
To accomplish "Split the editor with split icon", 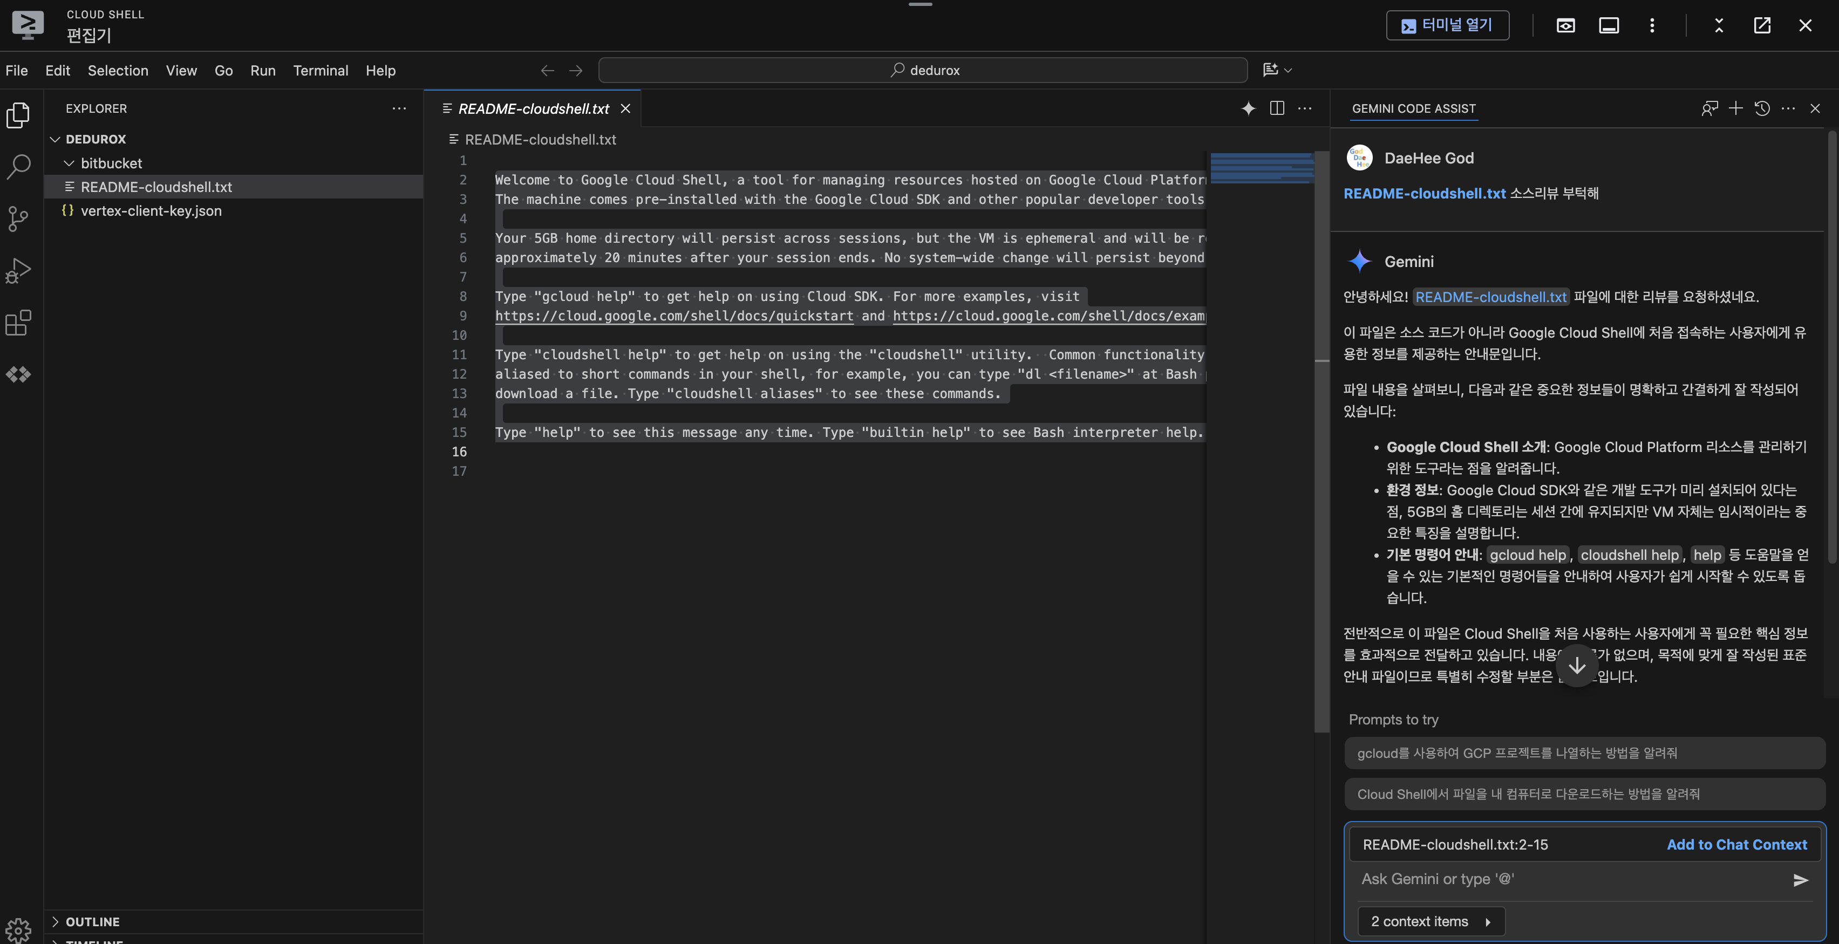I will click(1277, 108).
